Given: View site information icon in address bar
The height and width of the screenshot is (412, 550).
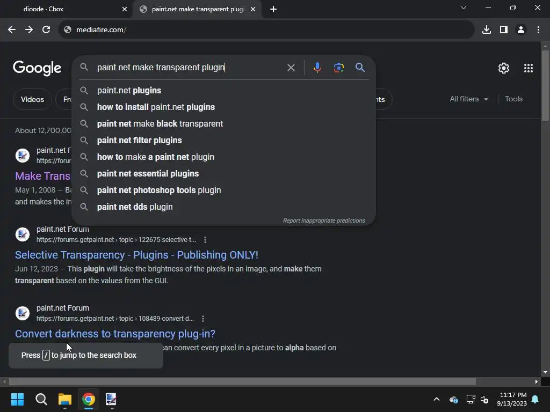Looking at the screenshot, I should click(68, 30).
